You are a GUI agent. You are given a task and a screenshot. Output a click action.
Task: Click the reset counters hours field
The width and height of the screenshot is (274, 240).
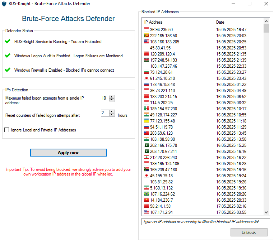click(x=105, y=113)
